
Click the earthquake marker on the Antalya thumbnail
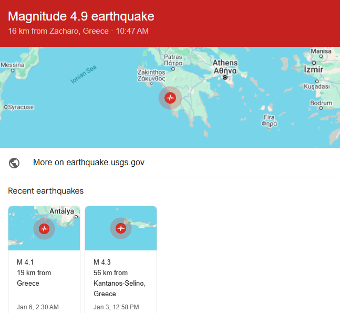coord(44,228)
